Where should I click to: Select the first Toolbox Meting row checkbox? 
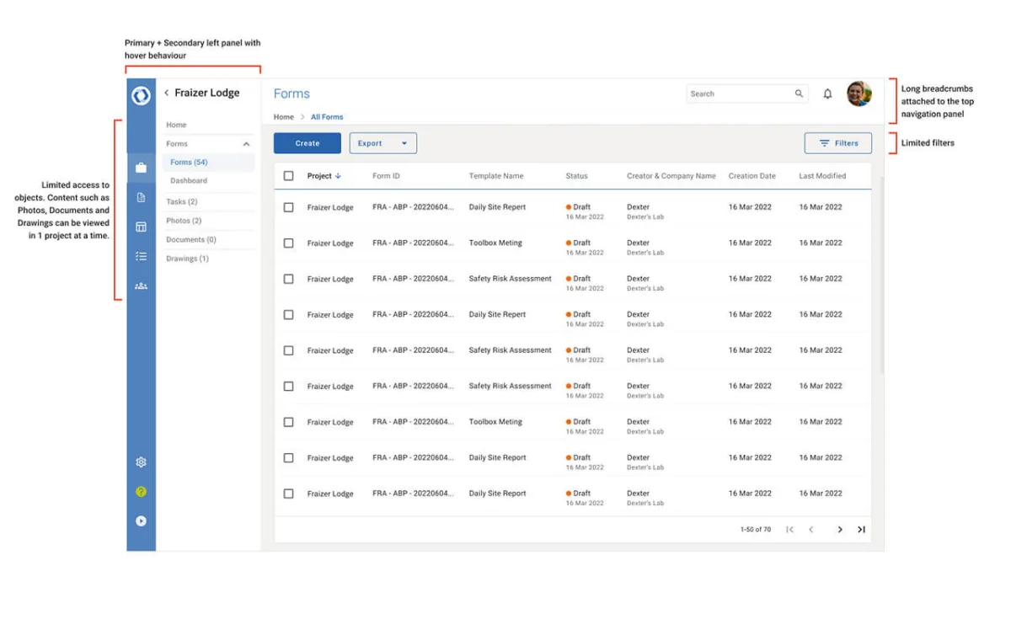coord(289,243)
